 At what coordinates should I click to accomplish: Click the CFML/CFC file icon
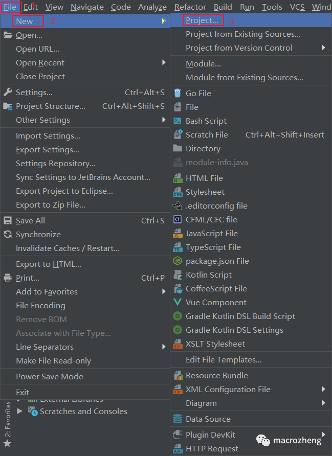click(178, 219)
